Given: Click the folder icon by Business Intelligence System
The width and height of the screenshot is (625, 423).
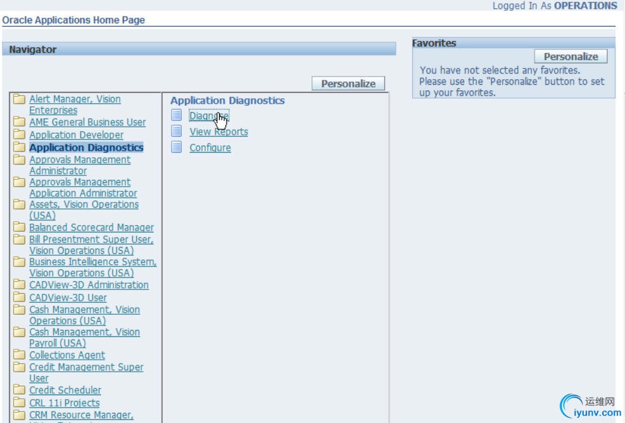Looking at the screenshot, I should click(19, 262).
